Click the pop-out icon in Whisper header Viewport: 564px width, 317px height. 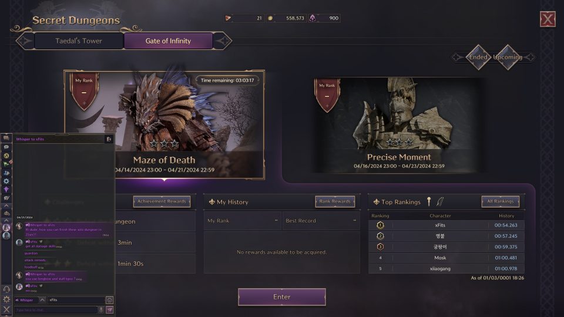point(109,139)
